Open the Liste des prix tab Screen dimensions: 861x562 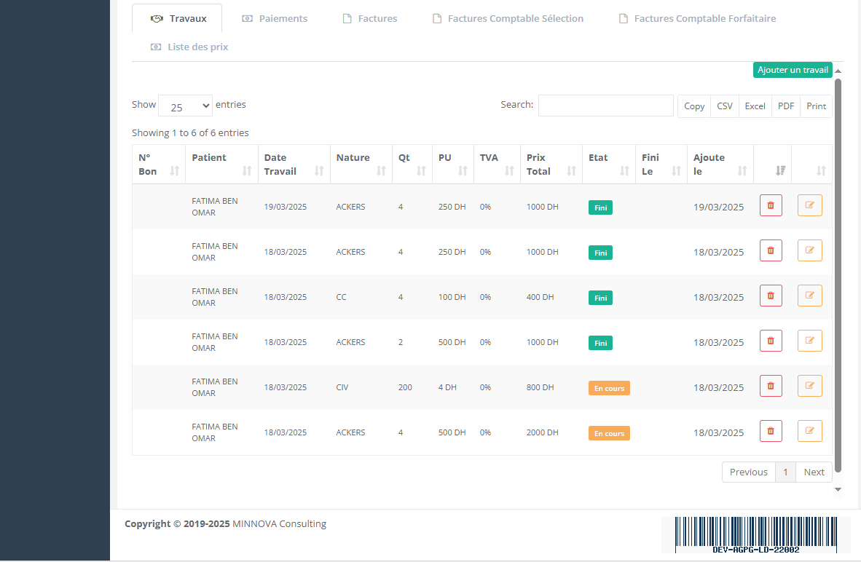pyautogui.click(x=189, y=47)
